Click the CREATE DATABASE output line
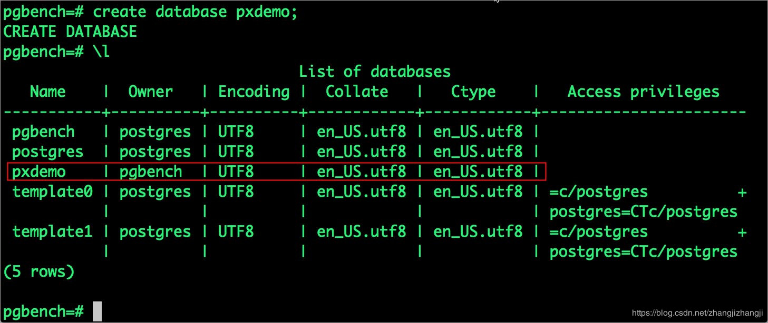This screenshot has height=323, width=768. [x=70, y=32]
